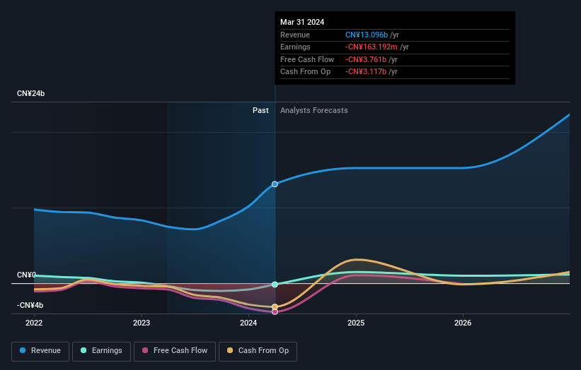Click the orange Cash From Op data point
This screenshot has width=581, height=370.
(275, 306)
